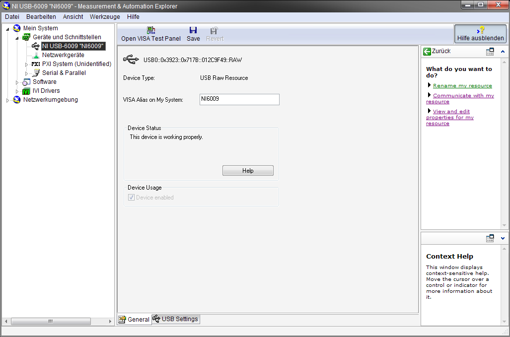
Task: Click the Software icon in the tree
Action: (x=26, y=82)
